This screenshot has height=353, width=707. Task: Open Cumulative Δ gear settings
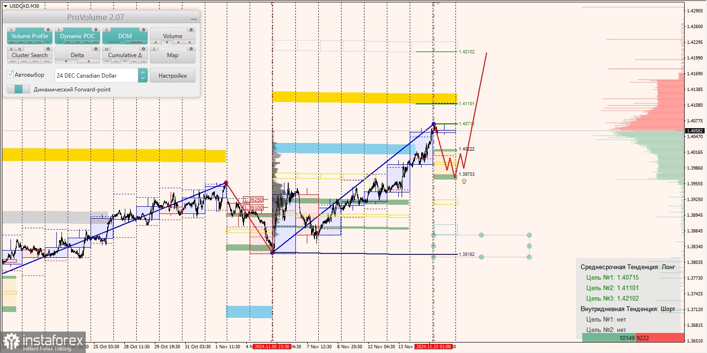(x=143, y=49)
